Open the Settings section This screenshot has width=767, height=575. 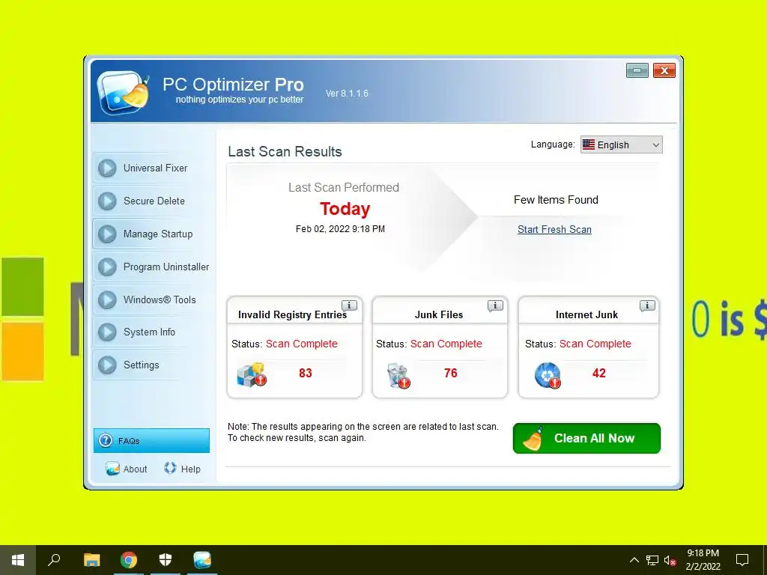(x=153, y=365)
